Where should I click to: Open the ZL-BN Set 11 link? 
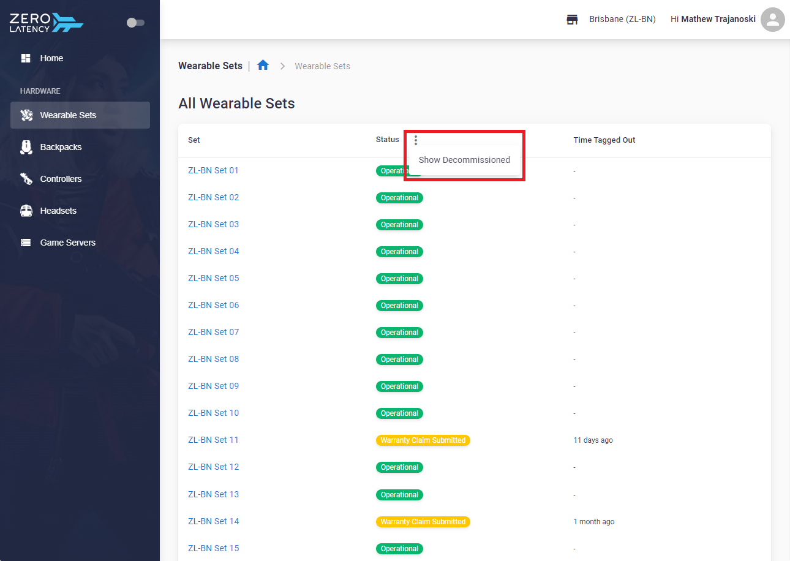(x=213, y=440)
